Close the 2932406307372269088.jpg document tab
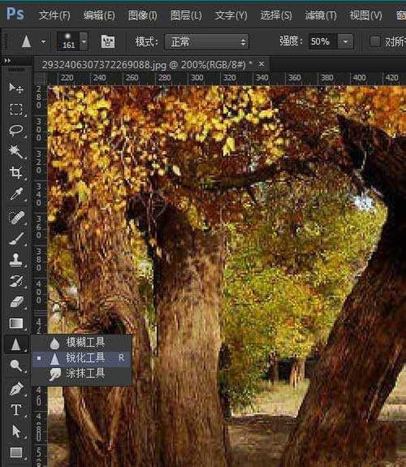The height and width of the screenshot is (467, 406). click(x=261, y=64)
